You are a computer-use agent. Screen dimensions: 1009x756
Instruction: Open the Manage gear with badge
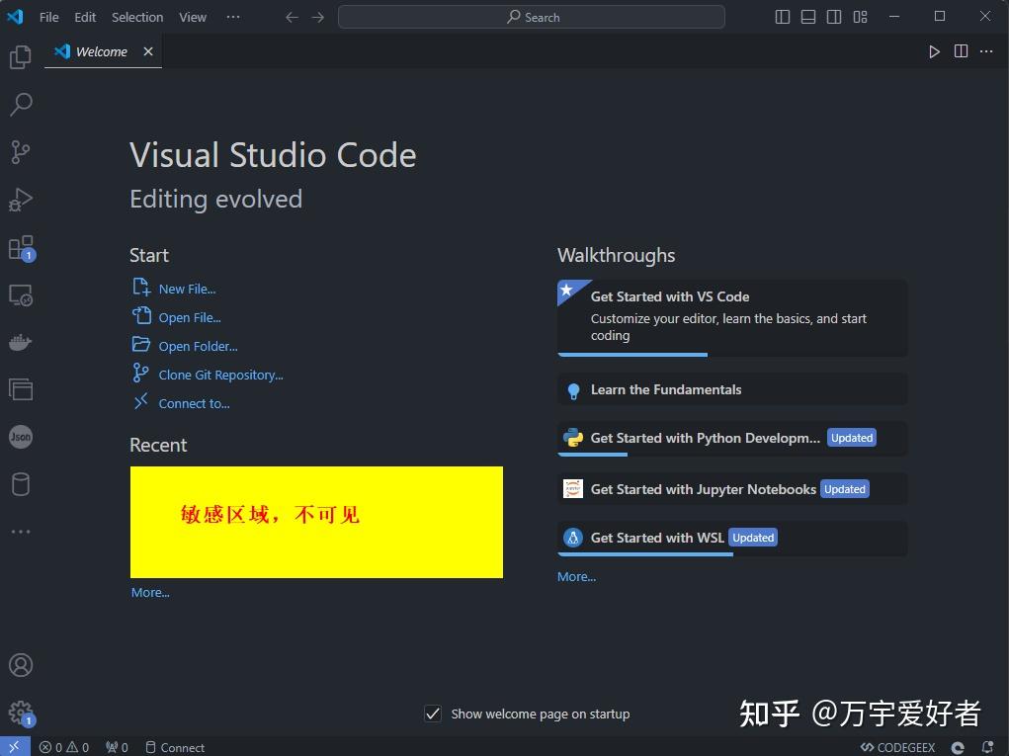[x=21, y=711]
